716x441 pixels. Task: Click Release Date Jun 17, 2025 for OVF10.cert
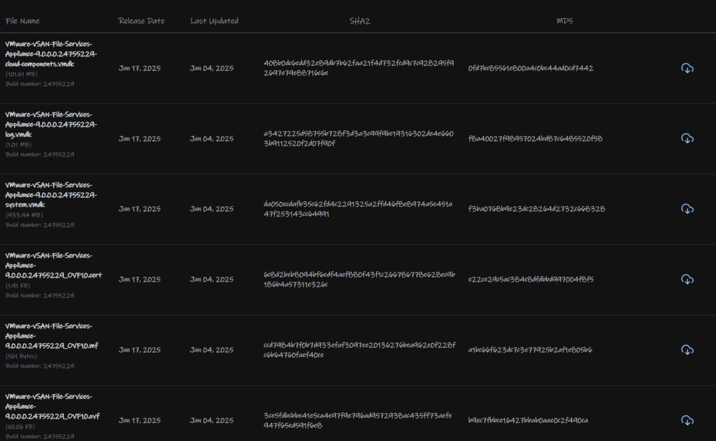coord(140,280)
